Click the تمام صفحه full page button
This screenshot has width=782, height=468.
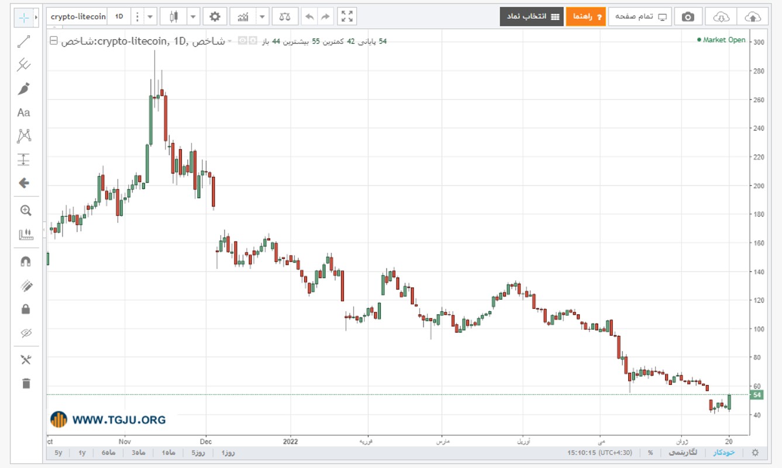click(x=640, y=16)
